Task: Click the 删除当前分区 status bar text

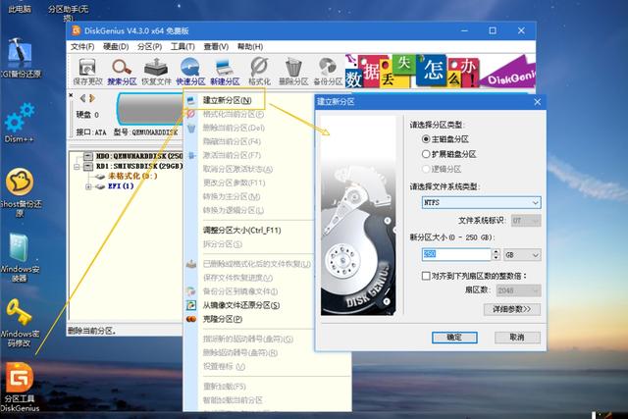Action: [x=92, y=331]
